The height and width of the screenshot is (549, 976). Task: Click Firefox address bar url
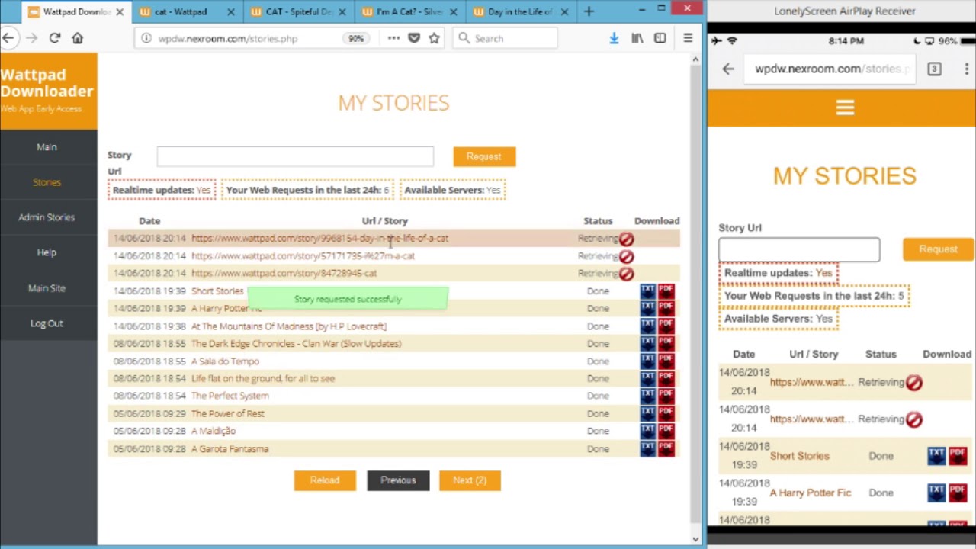[x=228, y=38]
